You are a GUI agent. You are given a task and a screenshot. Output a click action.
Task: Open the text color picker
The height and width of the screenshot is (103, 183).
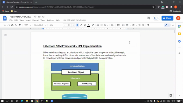click(x=89, y=25)
